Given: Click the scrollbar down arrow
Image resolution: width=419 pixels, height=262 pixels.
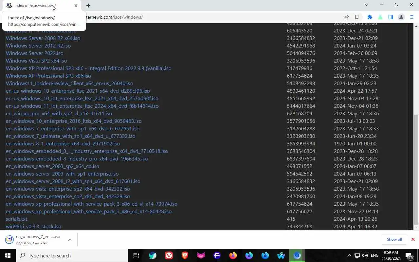Looking at the screenshot, I should coord(416,227).
